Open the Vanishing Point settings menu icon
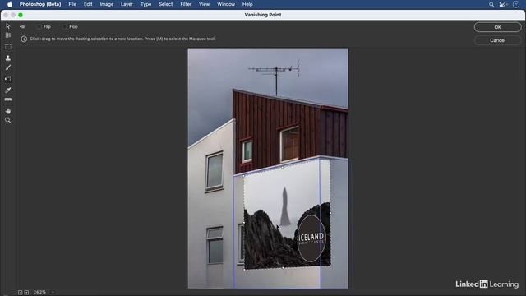 pos(22,26)
